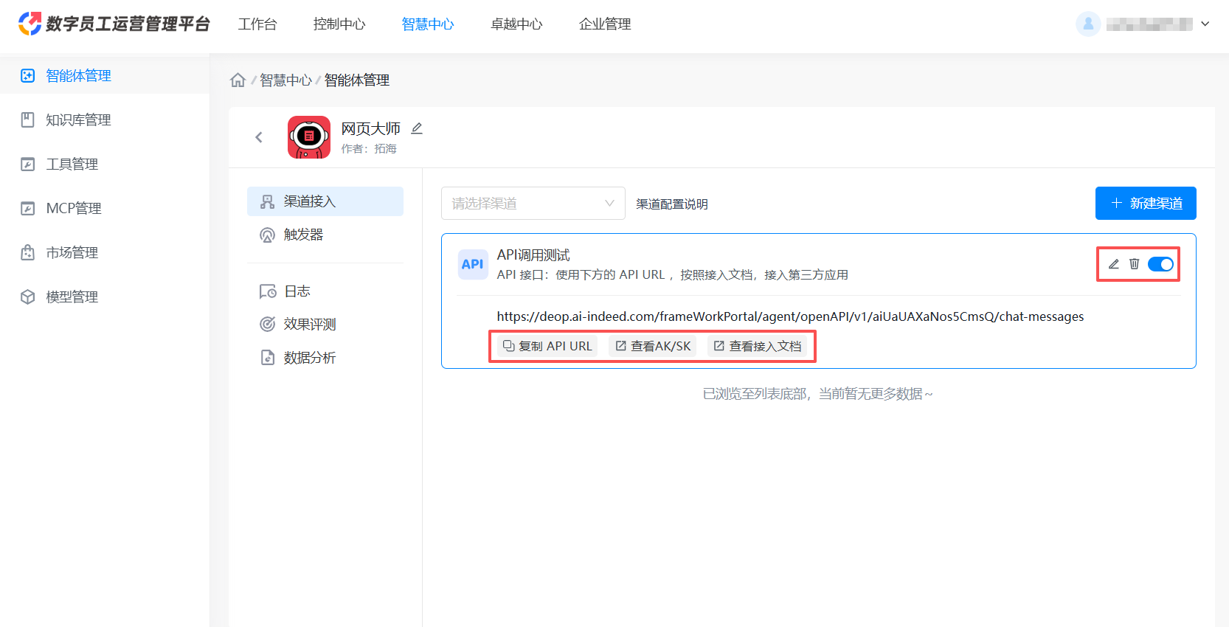
Task: Expand the user account menu arrow
Action: coord(1205,24)
